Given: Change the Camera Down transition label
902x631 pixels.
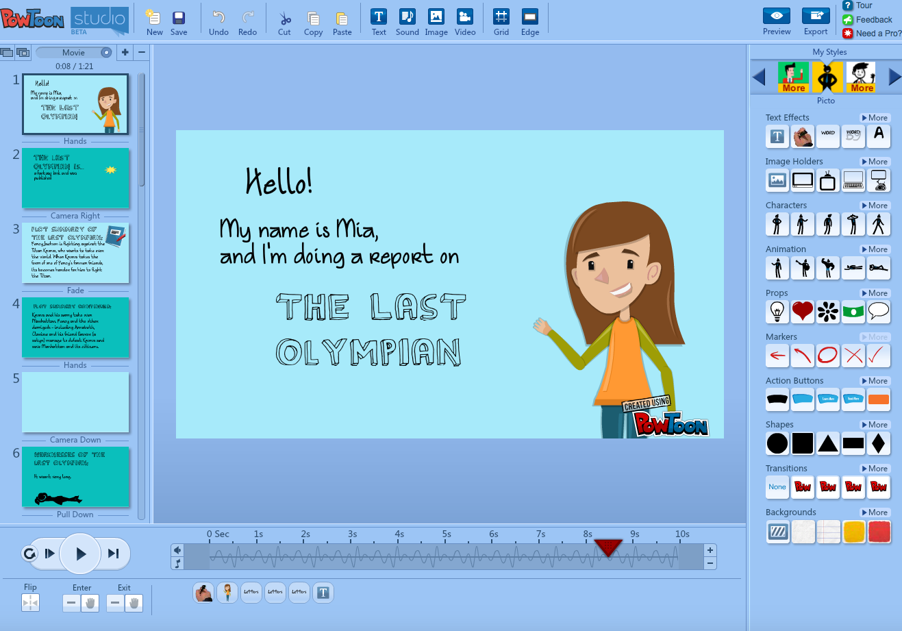Looking at the screenshot, I should tap(75, 440).
